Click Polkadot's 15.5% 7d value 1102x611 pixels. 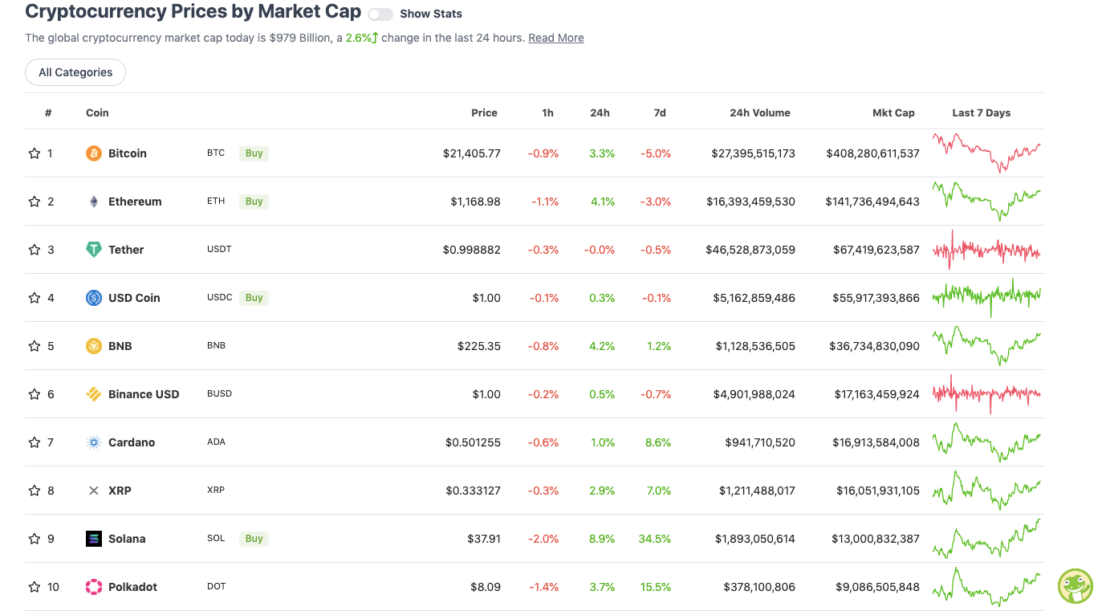656,587
